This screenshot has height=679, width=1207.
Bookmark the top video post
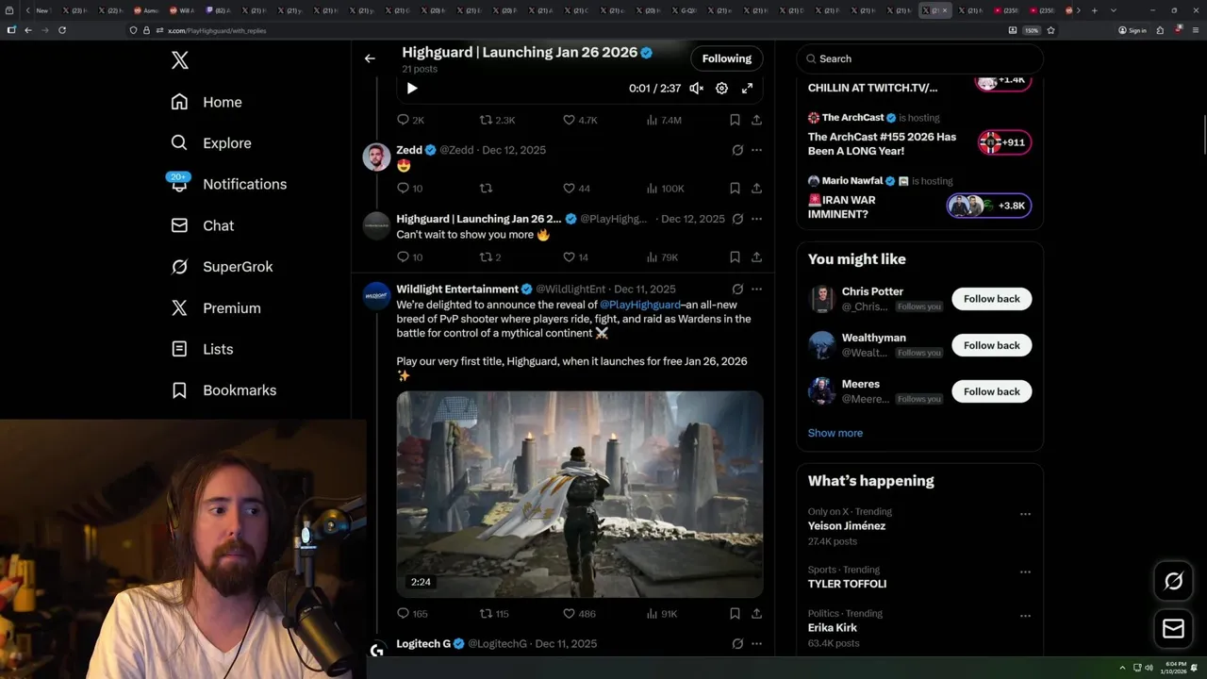click(735, 120)
